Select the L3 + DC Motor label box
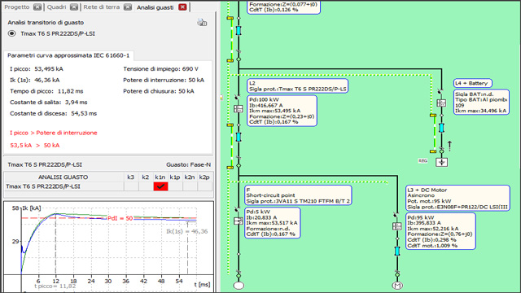The width and height of the screenshot is (521, 293). tap(458, 198)
